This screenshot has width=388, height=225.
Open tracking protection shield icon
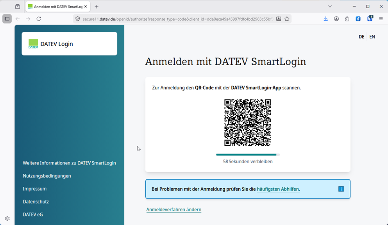(x=78, y=19)
